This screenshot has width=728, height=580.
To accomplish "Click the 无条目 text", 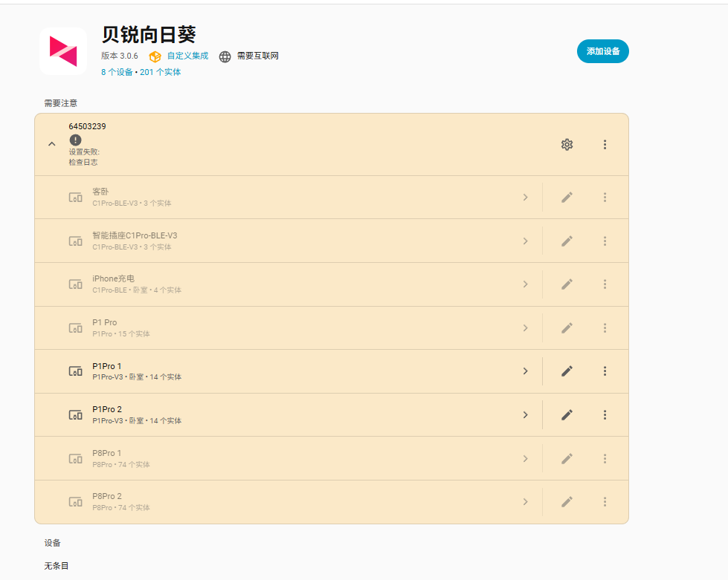I will pos(57,566).
